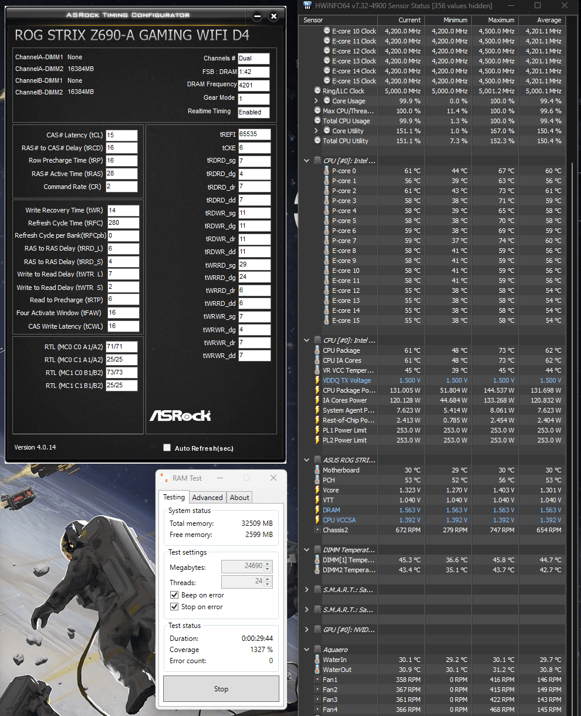Select the Testing tab in RAM Test
This screenshot has width=581, height=716.
pyautogui.click(x=174, y=497)
